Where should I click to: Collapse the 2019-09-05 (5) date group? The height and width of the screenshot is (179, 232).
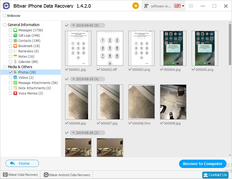(73, 25)
